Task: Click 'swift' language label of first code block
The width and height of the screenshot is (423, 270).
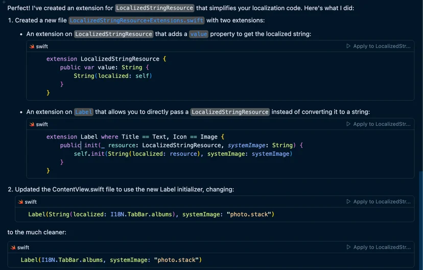Action: 42,46
